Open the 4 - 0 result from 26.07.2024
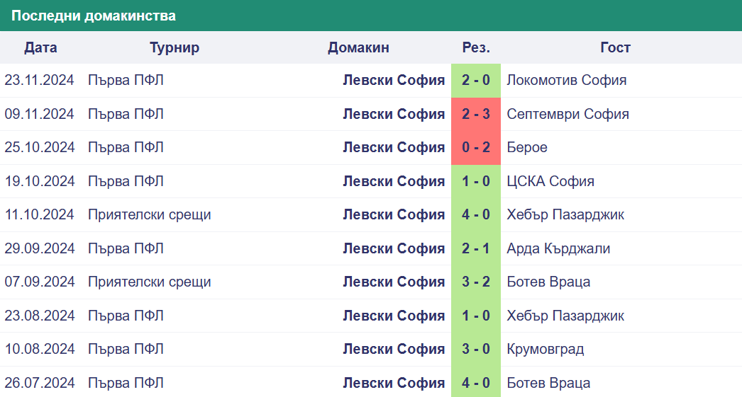The height and width of the screenshot is (397, 742). click(x=475, y=382)
